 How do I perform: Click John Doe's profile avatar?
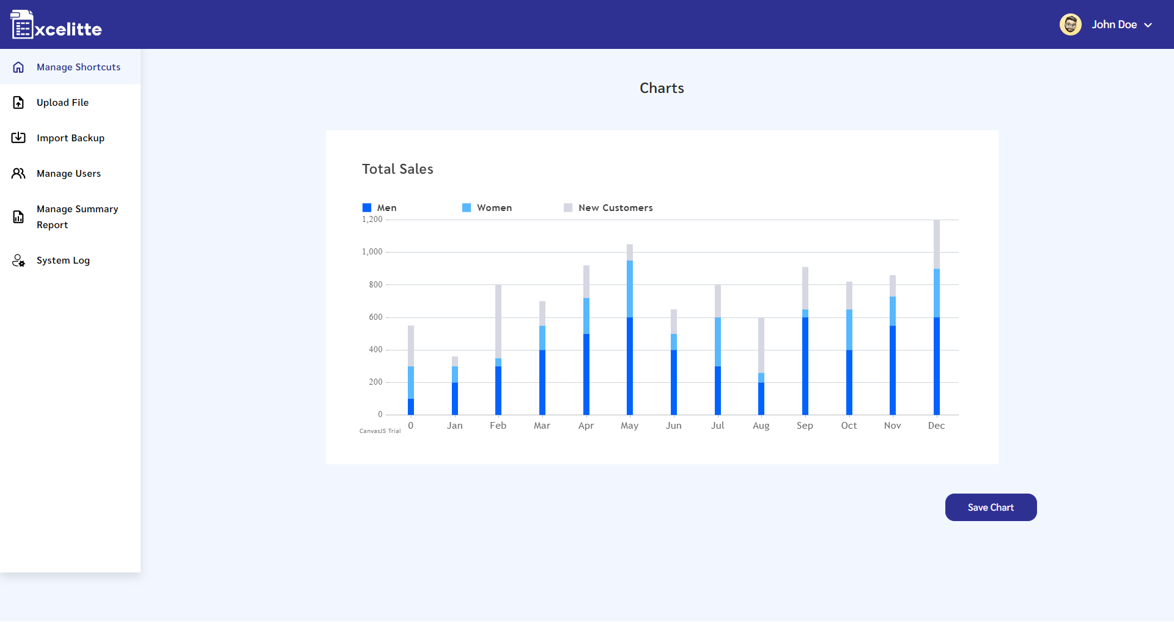1071,24
